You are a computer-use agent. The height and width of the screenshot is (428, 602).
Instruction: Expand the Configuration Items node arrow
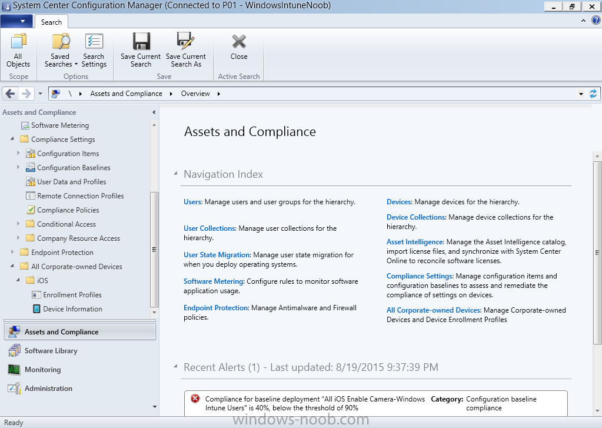18,153
